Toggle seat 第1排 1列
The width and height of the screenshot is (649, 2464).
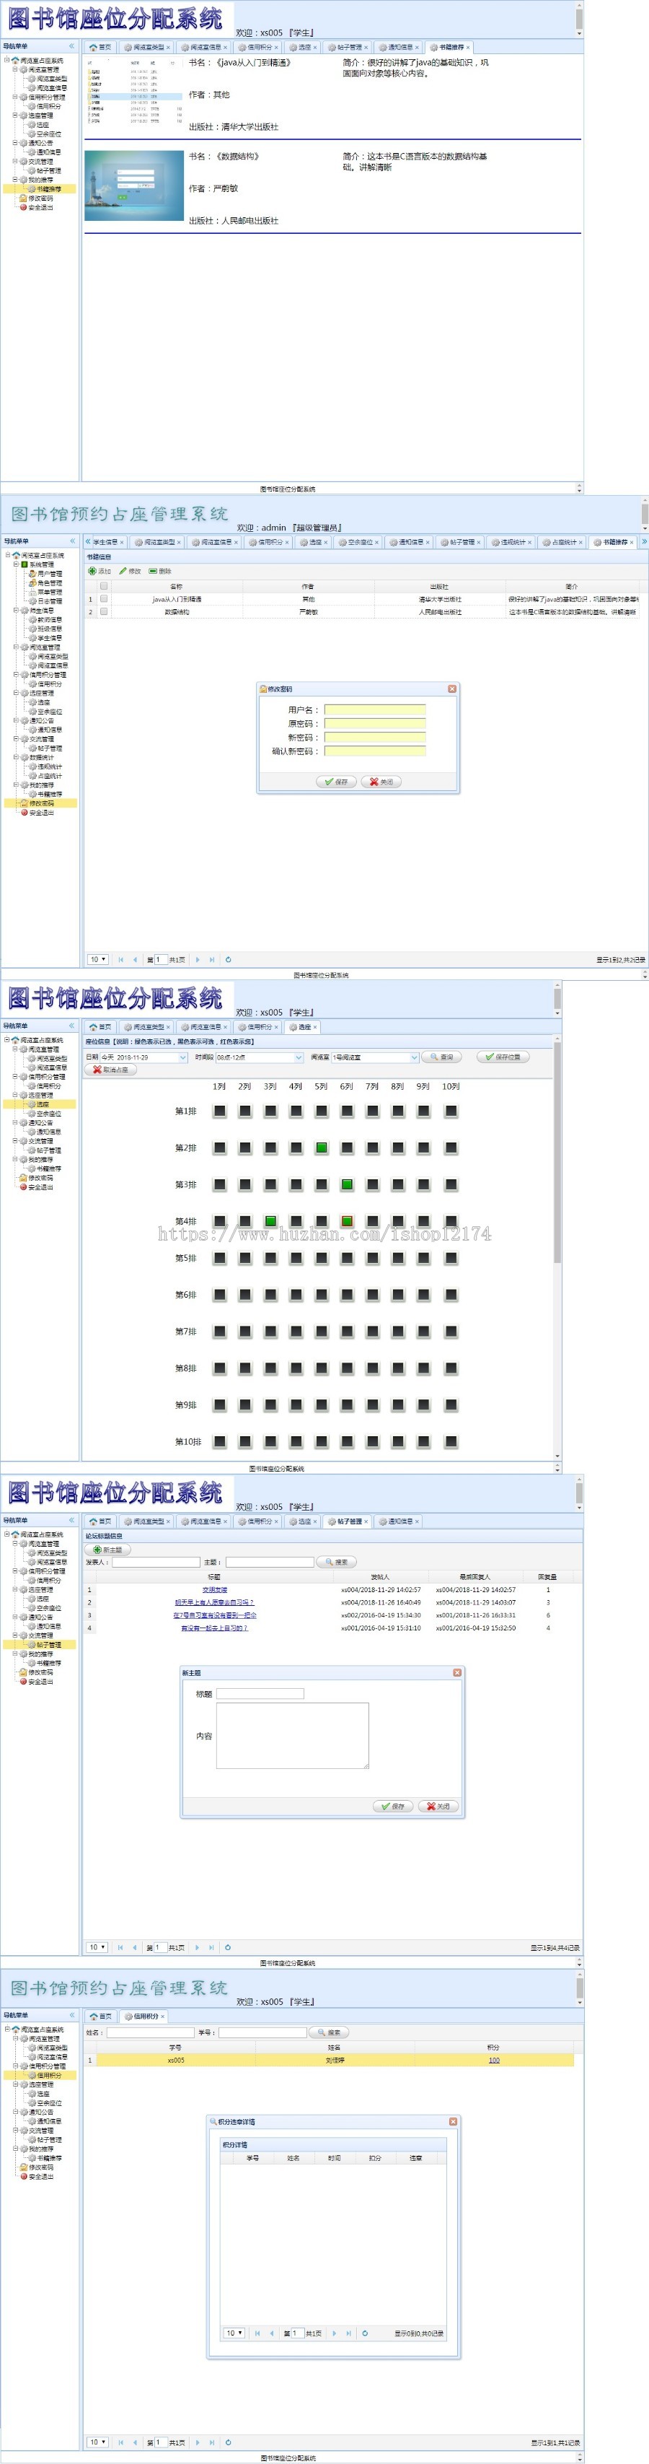pyautogui.click(x=220, y=1111)
